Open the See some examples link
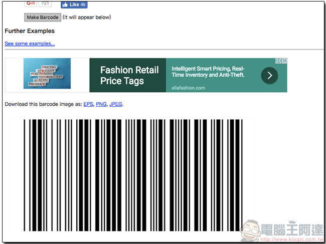The height and width of the screenshot is (244, 326). (30, 44)
